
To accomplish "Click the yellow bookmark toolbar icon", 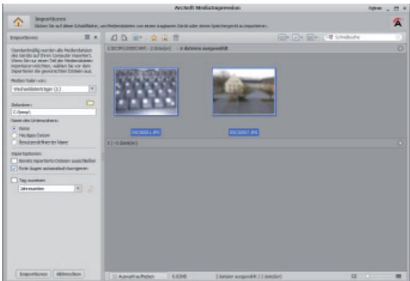I will pyautogui.click(x=165, y=38).
